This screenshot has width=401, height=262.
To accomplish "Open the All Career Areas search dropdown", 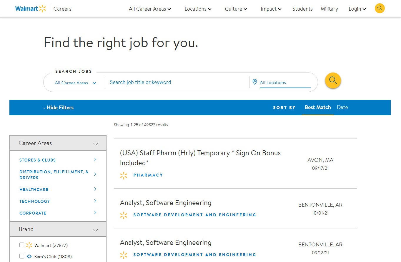I will [75, 83].
